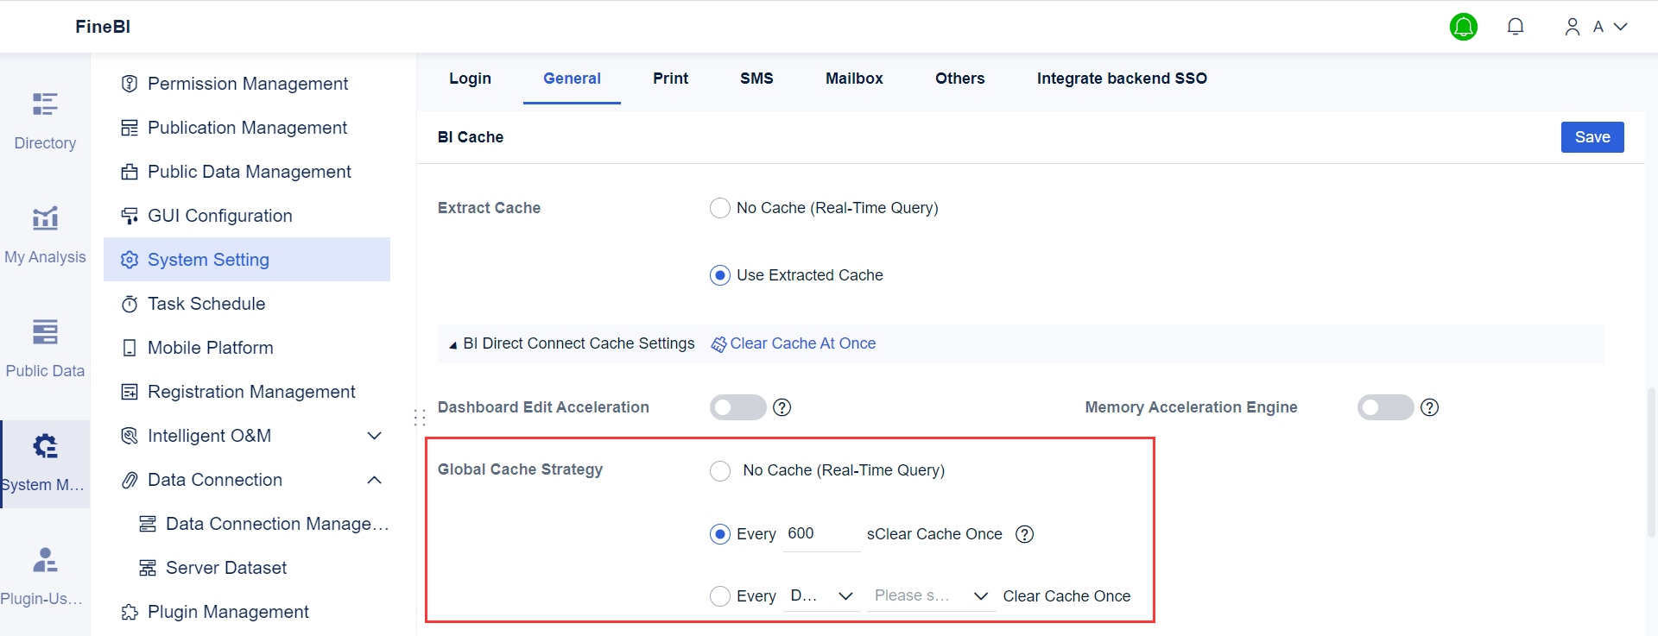Screen dimensions: 1658x636
Task: Collapse the Data Connection menu
Action: (x=375, y=480)
